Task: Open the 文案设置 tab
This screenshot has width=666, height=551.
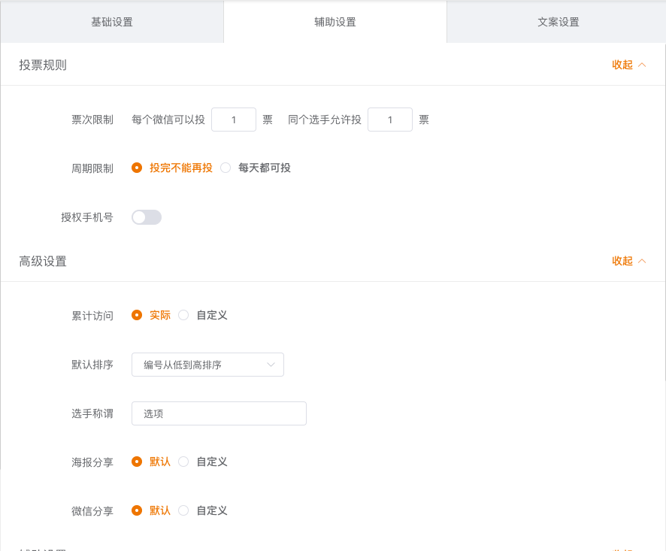Action: pyautogui.click(x=558, y=22)
